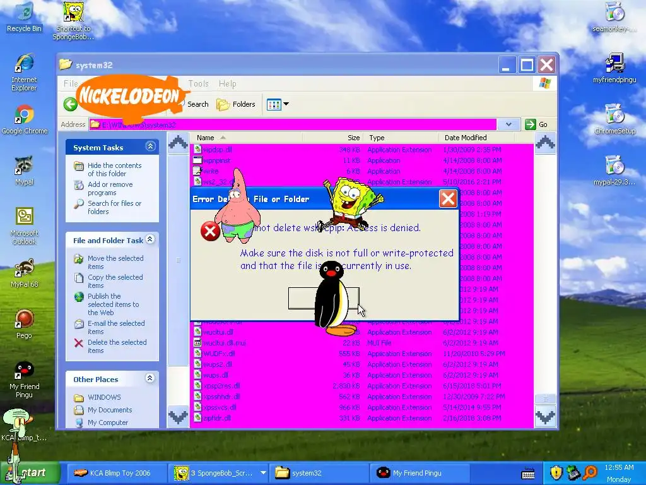646x485 pixels.
Task: Click the file list scroll down arrow at right
Action: pyautogui.click(x=545, y=417)
